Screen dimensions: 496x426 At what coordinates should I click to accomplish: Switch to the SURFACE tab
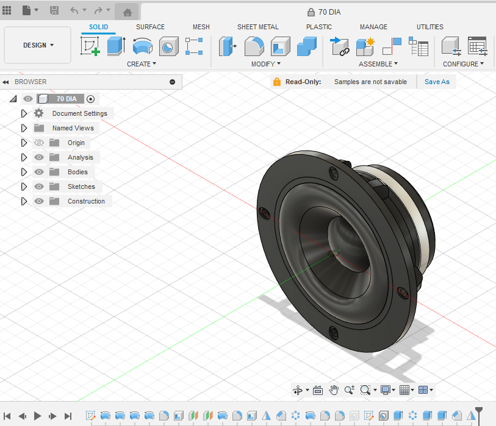coord(150,27)
